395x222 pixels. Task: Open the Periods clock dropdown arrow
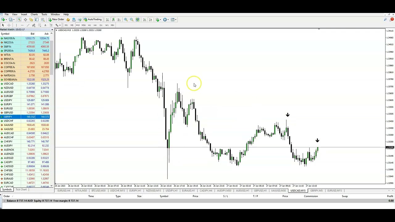[x=168, y=20]
